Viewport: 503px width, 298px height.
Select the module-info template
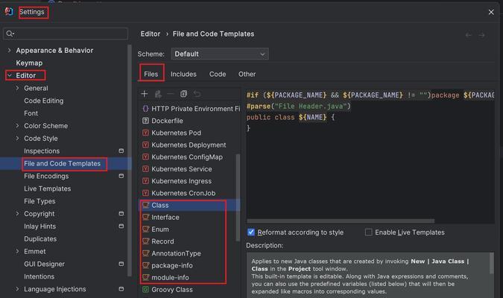click(x=170, y=277)
